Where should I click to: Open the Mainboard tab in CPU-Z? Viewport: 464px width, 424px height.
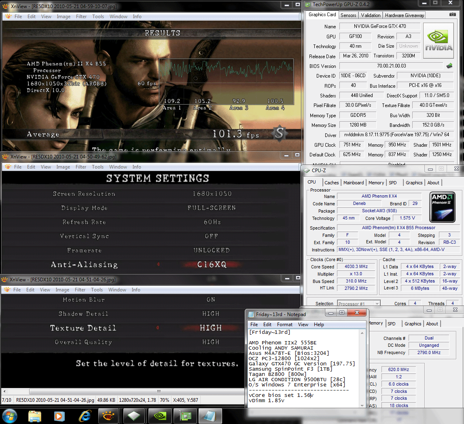(x=354, y=183)
